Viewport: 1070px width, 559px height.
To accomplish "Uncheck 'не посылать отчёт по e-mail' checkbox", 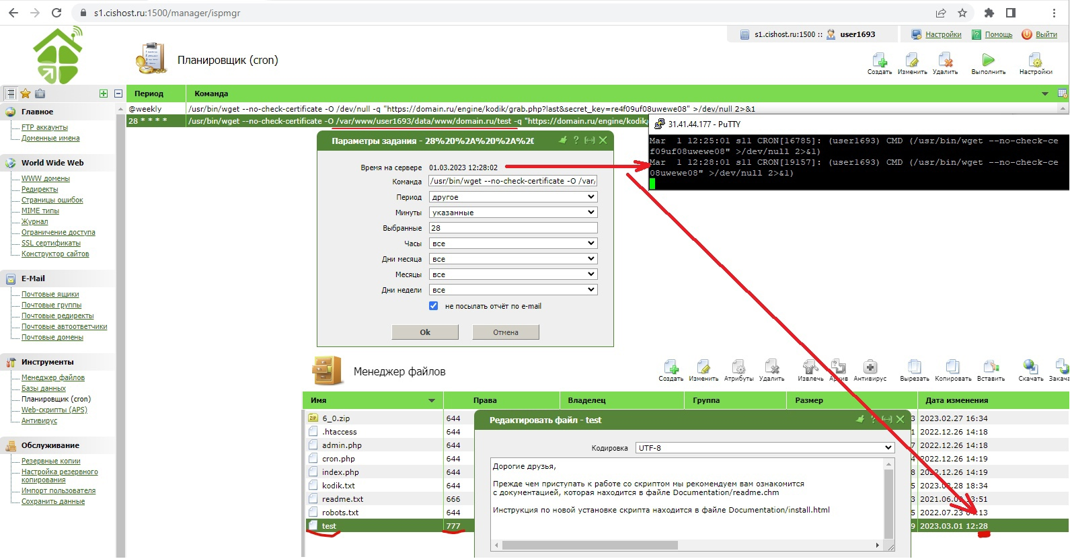I will (434, 306).
